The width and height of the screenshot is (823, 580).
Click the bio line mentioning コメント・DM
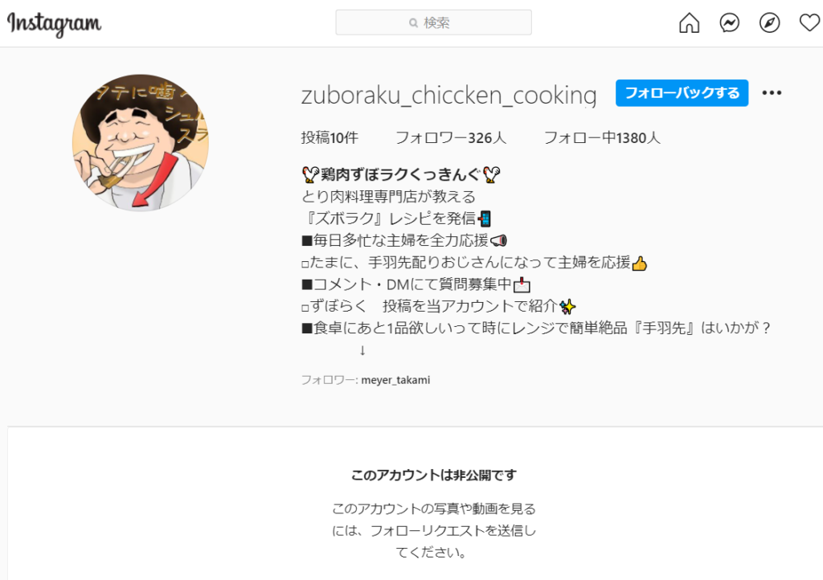click(416, 284)
